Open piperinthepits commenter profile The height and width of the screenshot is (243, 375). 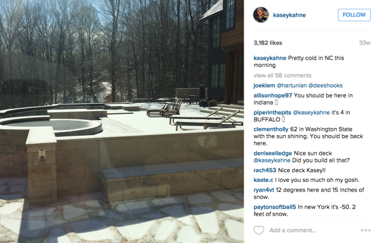click(272, 113)
